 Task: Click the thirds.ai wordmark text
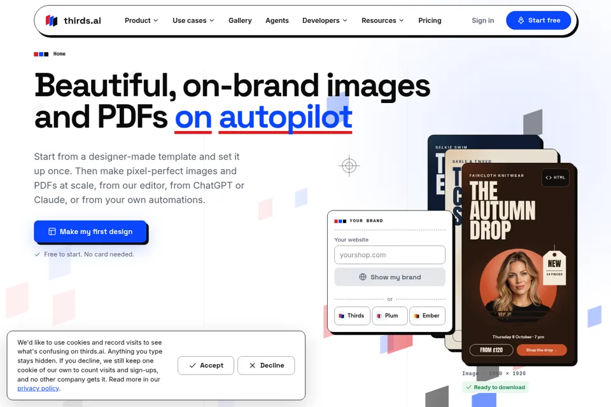click(x=82, y=20)
